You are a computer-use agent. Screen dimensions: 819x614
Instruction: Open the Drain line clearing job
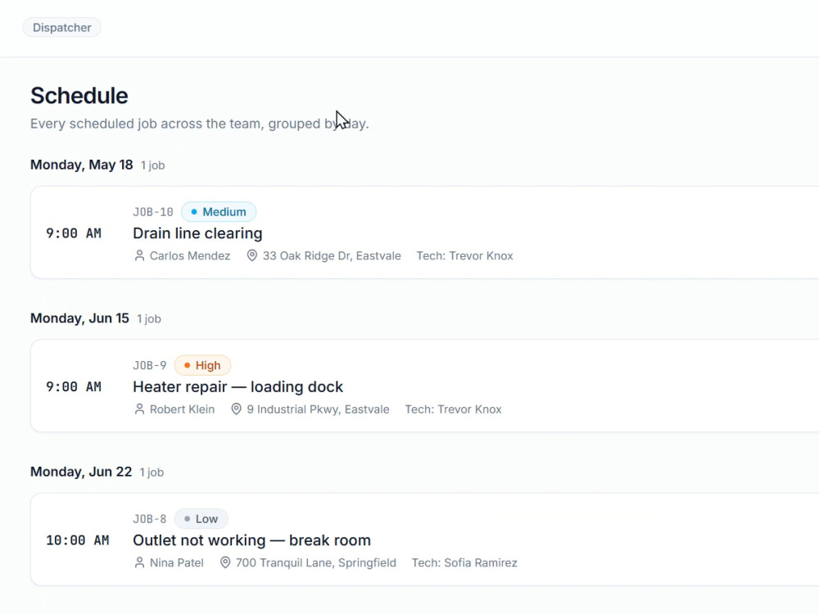coord(197,233)
